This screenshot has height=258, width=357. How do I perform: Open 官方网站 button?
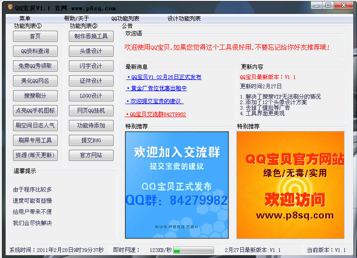pyautogui.click(x=91, y=155)
